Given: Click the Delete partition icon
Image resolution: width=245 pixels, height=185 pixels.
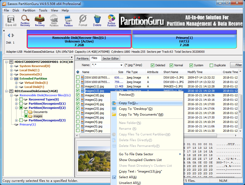Looking at the screenshot, I should click(x=97, y=21).
